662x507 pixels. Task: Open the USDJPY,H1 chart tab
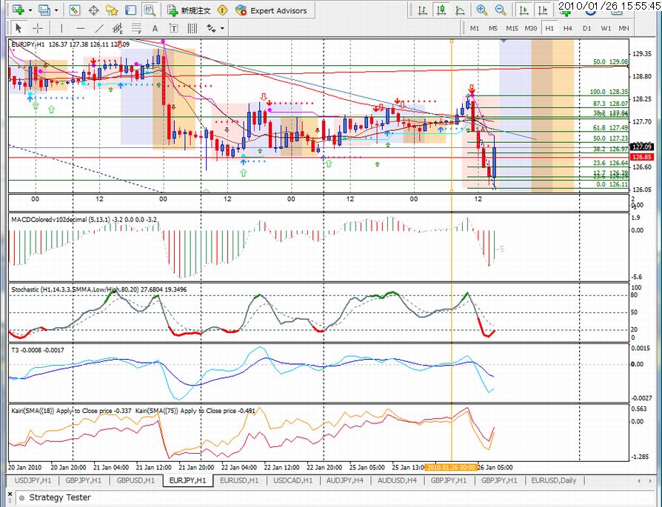pyautogui.click(x=33, y=480)
